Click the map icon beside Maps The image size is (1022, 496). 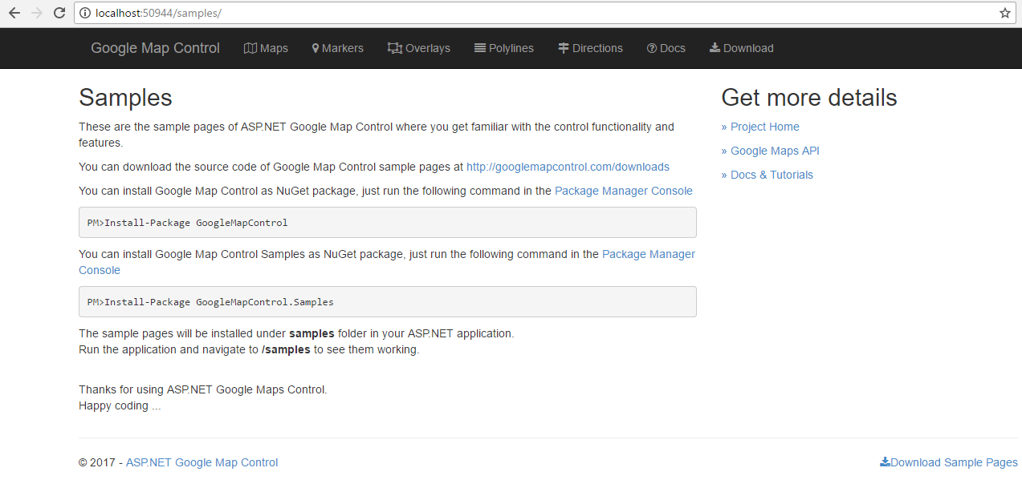click(x=250, y=48)
